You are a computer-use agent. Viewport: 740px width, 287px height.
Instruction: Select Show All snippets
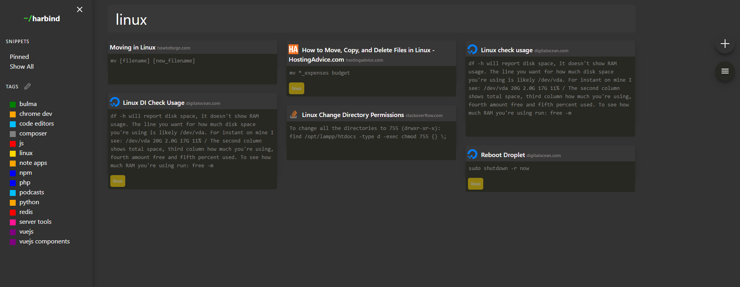[22, 67]
